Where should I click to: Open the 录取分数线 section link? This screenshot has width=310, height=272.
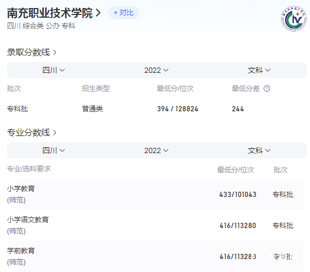(32, 52)
